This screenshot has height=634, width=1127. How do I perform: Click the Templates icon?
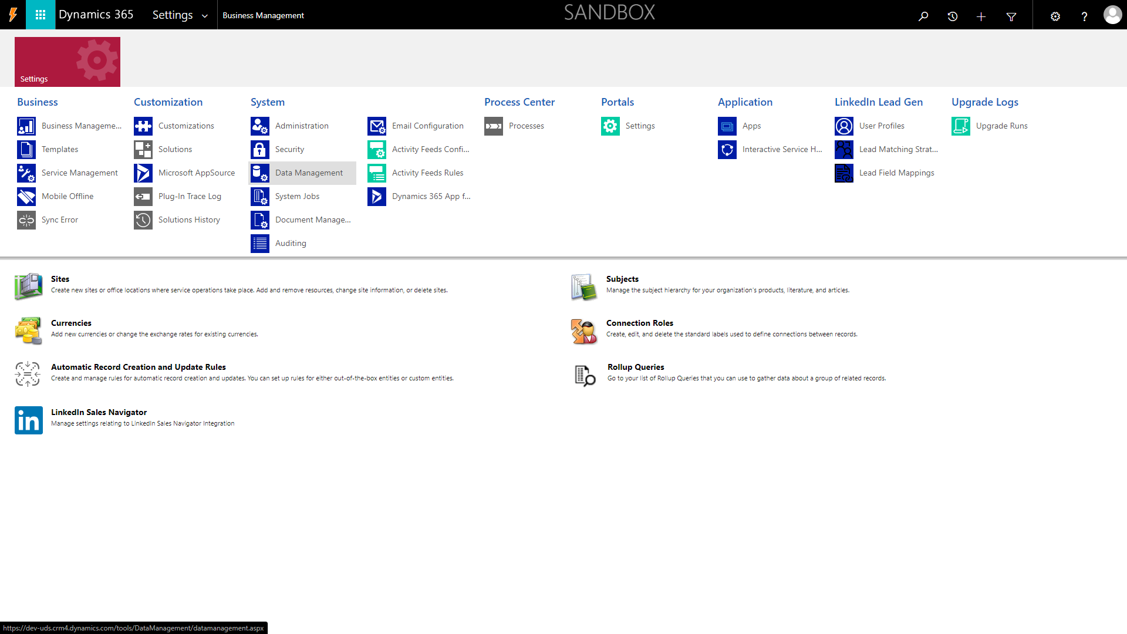point(26,150)
